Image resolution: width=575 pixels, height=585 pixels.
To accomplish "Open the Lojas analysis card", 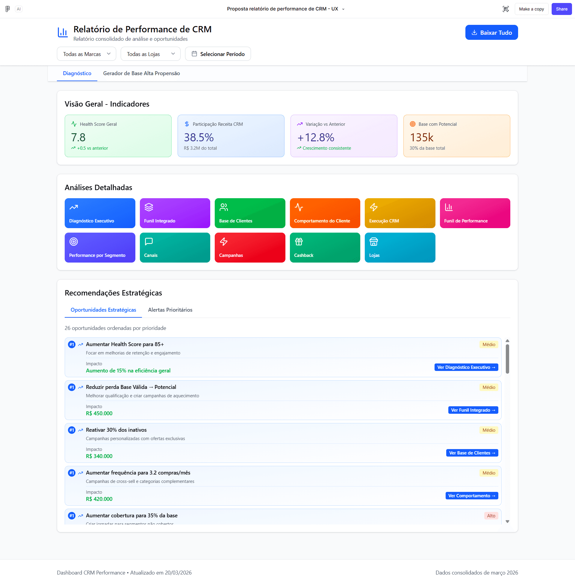I will (x=400, y=248).
